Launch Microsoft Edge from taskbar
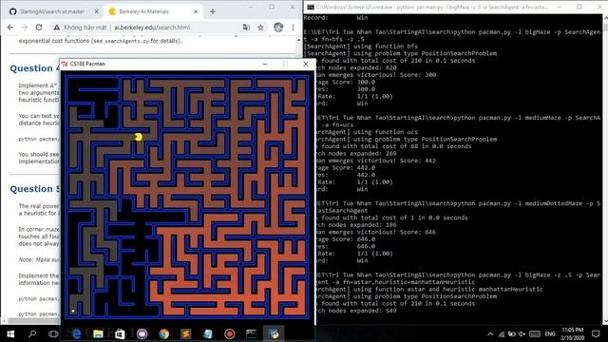The image size is (608, 342). click(x=76, y=333)
